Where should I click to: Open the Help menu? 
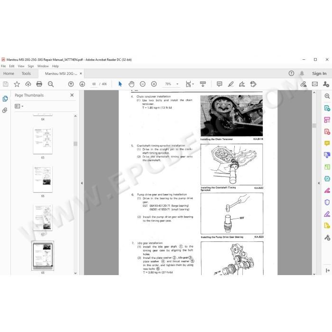[x=55, y=66]
